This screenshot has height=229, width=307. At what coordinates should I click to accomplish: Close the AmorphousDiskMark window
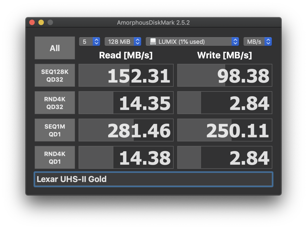(x=32, y=22)
